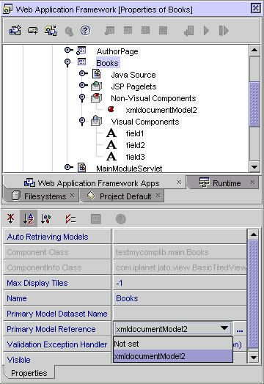Expand the Java Source node
This screenshot has width=264, height=384.
(84, 73)
